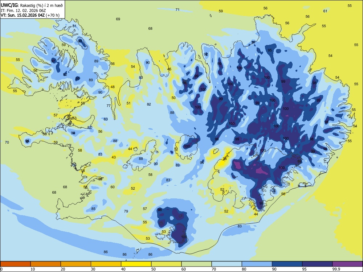Select the bright yellow 40–50 legend swatch

[x=136, y=264]
